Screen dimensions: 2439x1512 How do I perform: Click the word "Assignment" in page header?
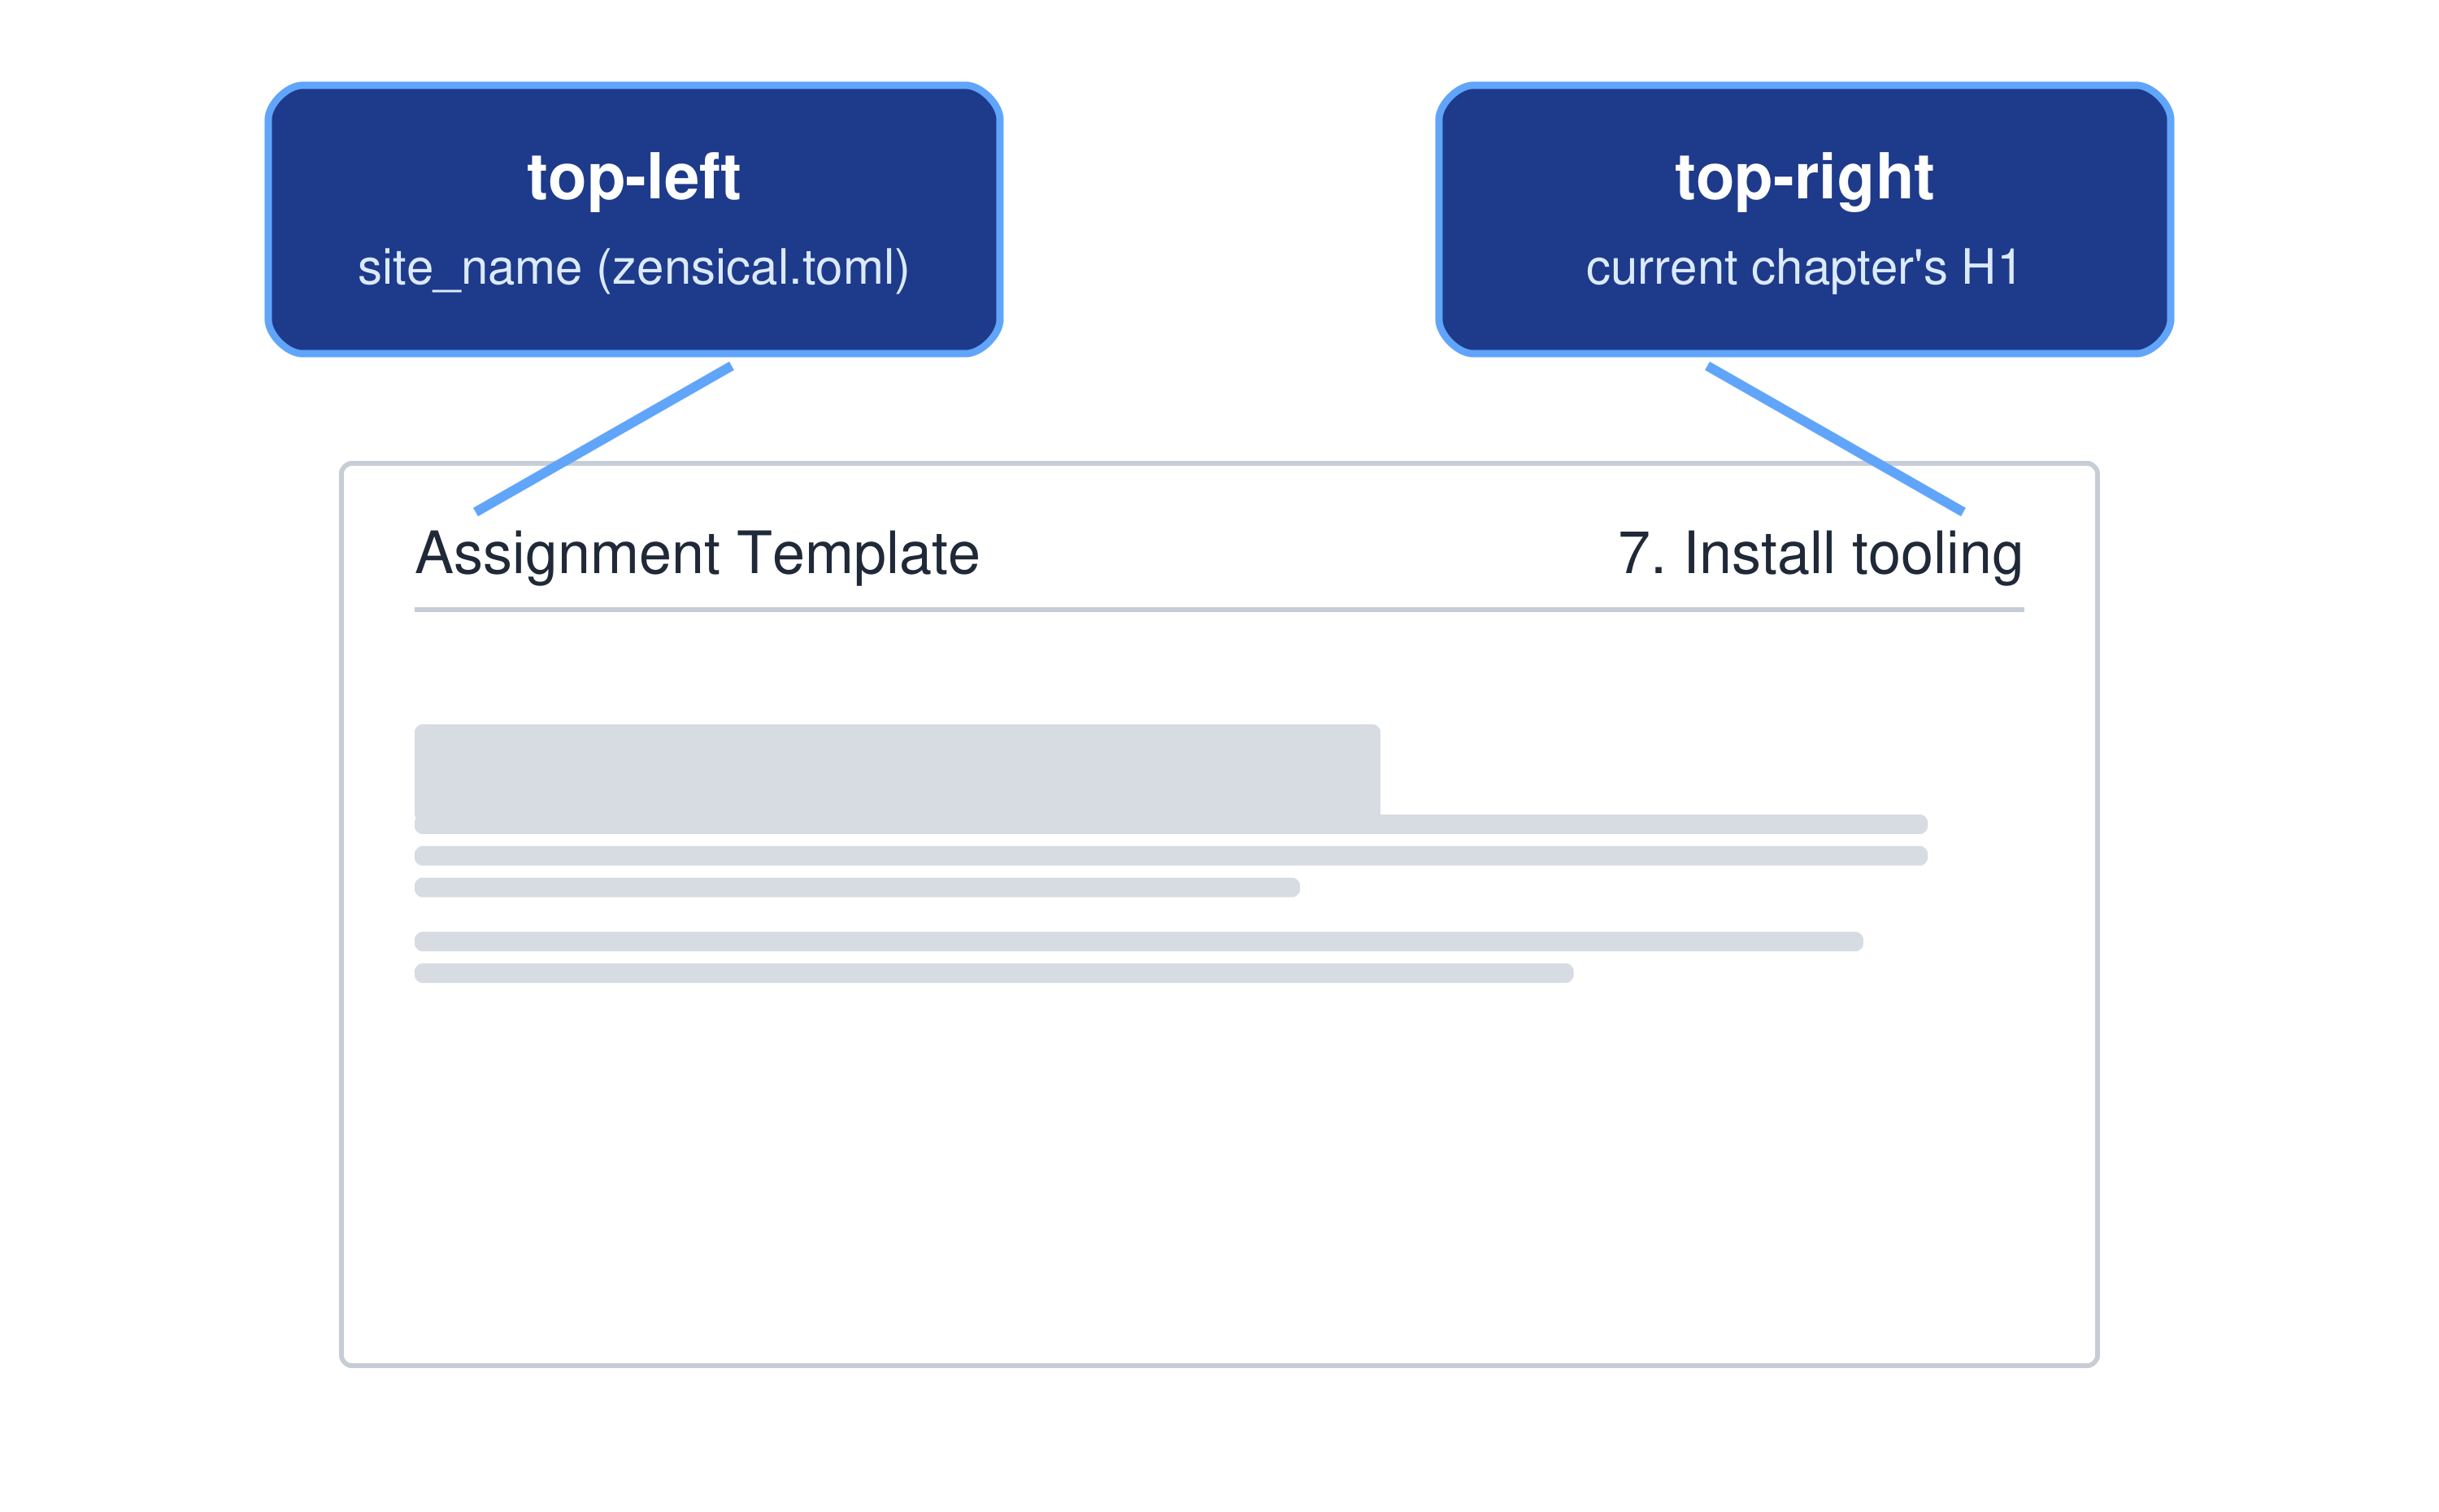pos(567,555)
